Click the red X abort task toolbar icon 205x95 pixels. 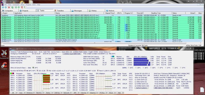pyautogui.click(x=9, y=7)
